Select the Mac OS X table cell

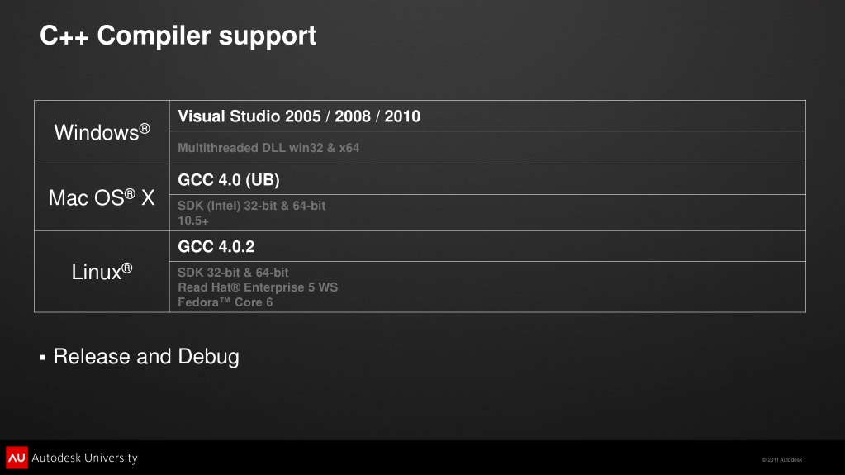(102, 197)
